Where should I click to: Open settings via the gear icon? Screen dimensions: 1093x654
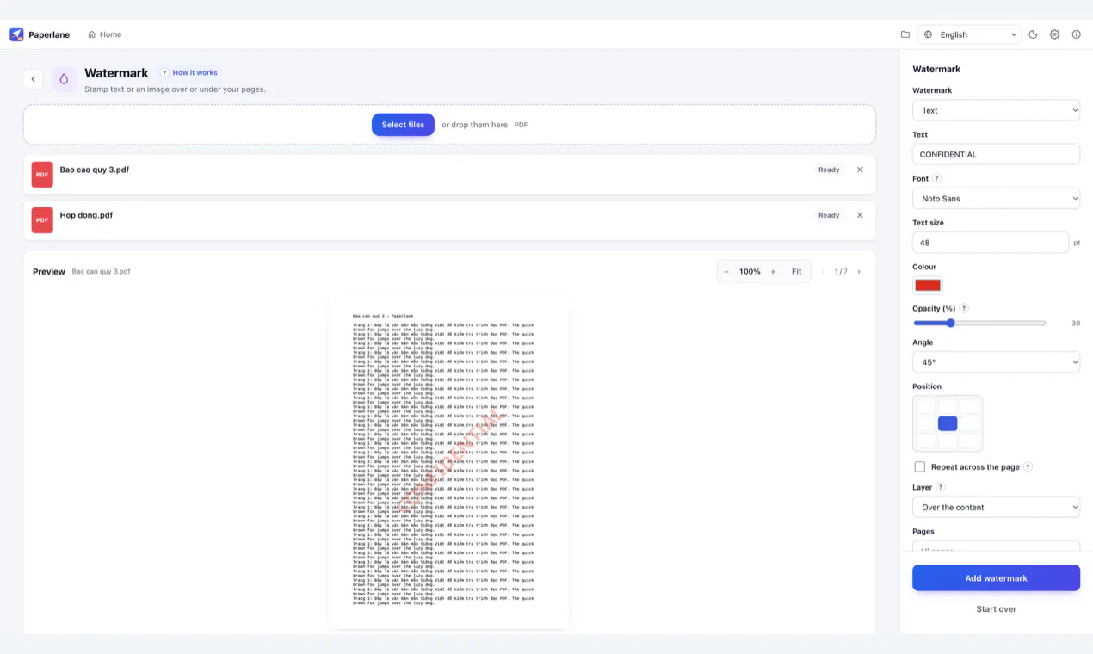tap(1054, 34)
